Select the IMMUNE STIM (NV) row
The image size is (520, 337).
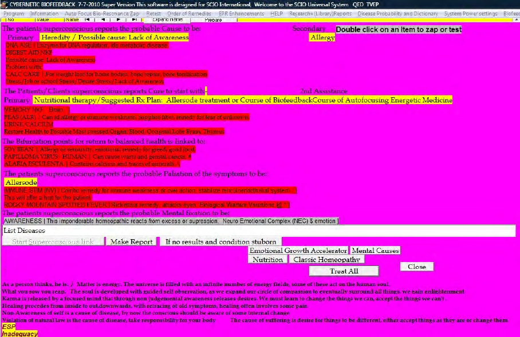pyautogui.click(x=150, y=191)
